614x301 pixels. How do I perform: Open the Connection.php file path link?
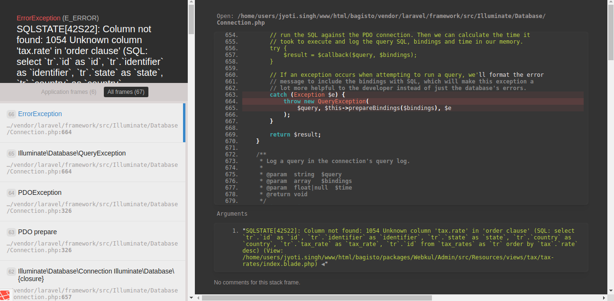381,19
